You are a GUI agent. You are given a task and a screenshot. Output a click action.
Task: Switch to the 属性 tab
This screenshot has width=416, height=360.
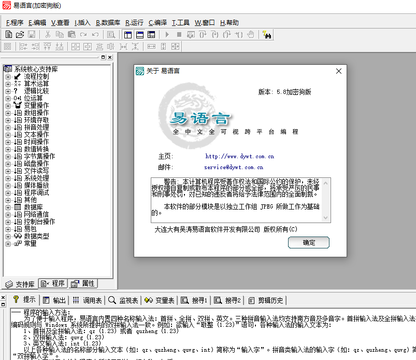pyautogui.click(x=83, y=283)
